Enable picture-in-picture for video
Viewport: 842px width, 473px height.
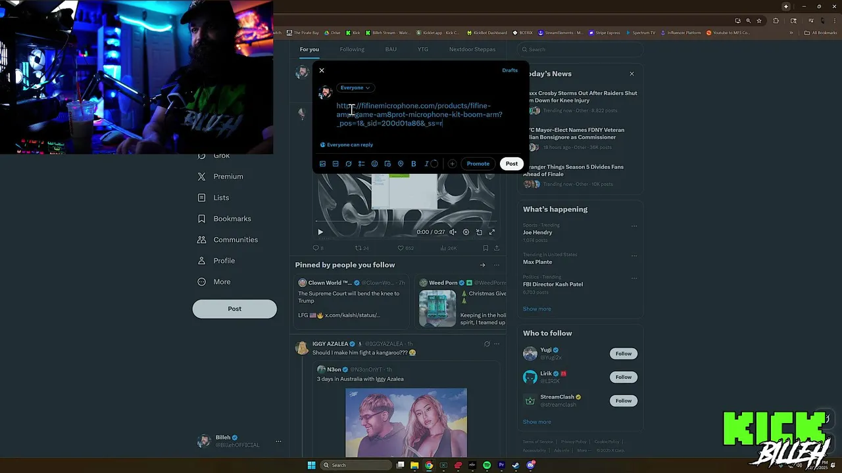[x=479, y=232]
